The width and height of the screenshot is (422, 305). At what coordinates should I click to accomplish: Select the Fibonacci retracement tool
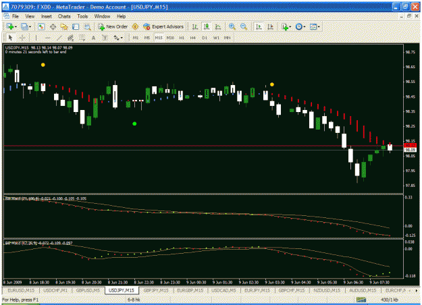[x=82, y=38]
